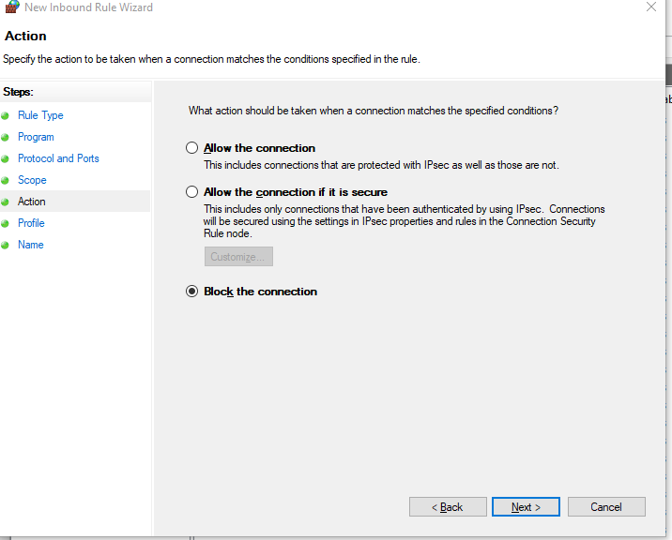Click the green bullet beside Name
This screenshot has height=540, width=672.
point(5,245)
